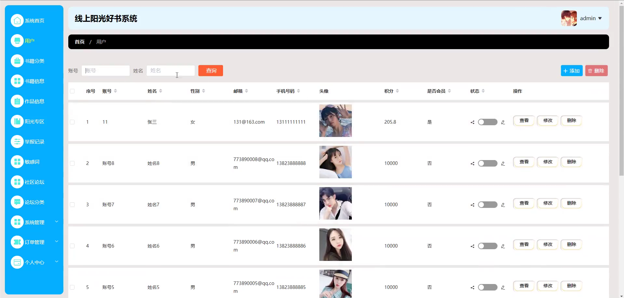Click the 系统首页 home icon
The width and height of the screenshot is (624, 298).
pos(17,20)
